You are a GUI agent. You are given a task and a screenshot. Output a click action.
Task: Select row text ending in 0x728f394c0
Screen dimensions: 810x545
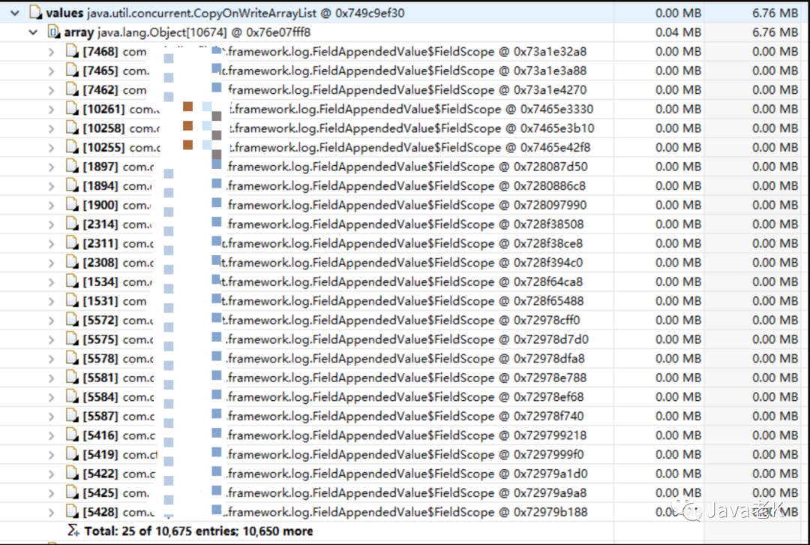(333, 263)
